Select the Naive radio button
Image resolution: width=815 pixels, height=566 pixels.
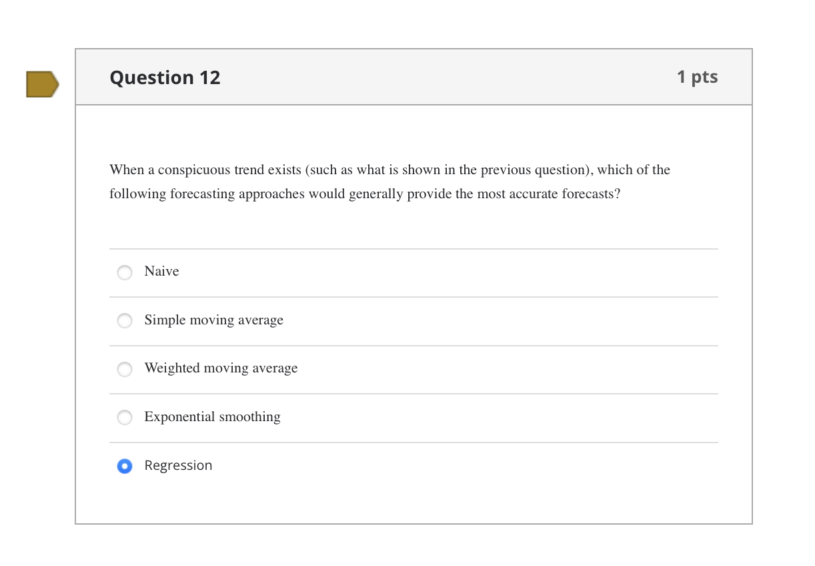tap(124, 272)
